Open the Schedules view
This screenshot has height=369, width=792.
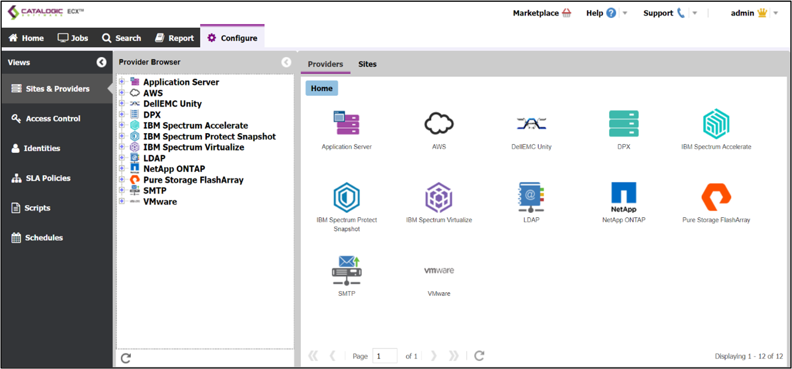tap(57, 238)
